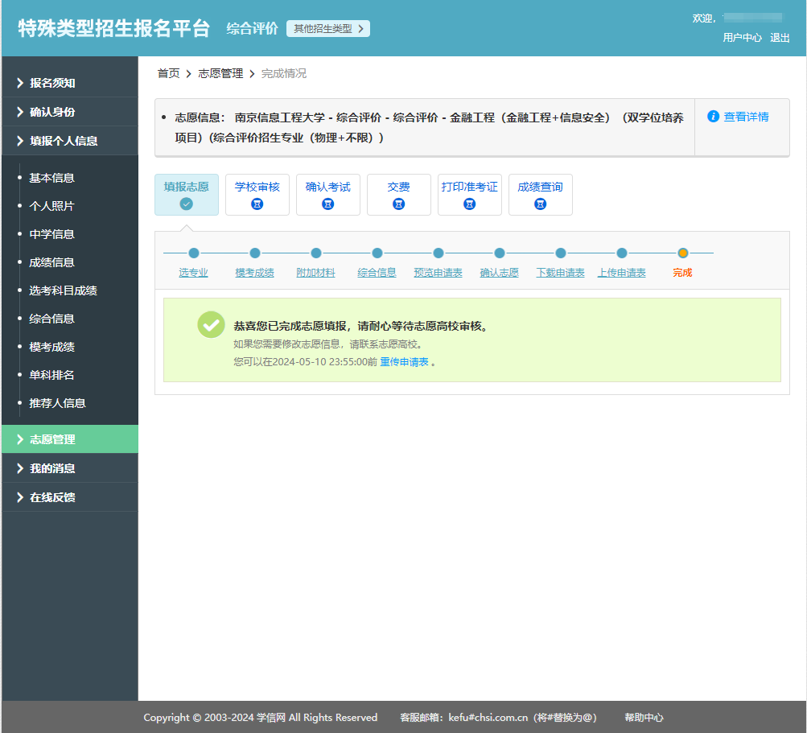Click the breadcrumb arrow after 首页
Screen dimensions: 807x733
click(188, 73)
